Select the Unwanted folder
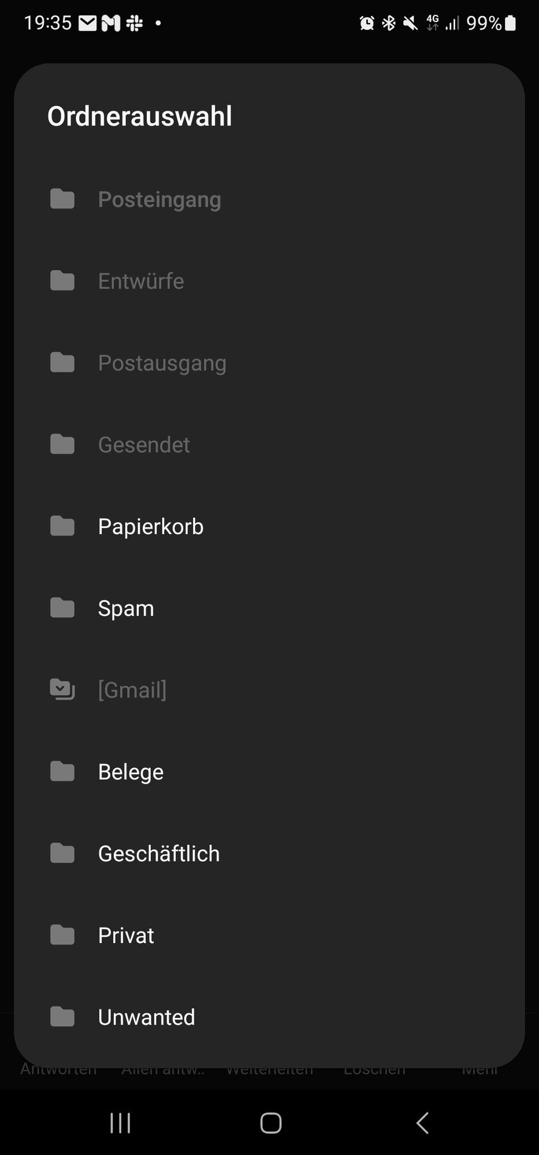Screen dimensions: 539x1155 pos(269,1016)
